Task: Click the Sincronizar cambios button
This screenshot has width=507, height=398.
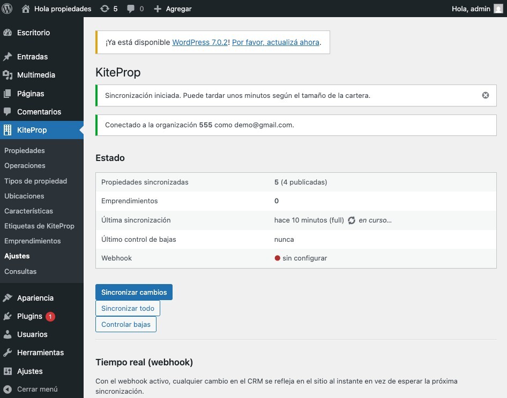Action: click(x=134, y=292)
